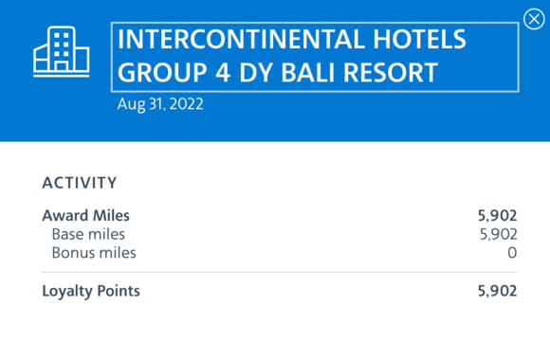Click the Bonus miles 0 value
Screen dimensions: 550x342
pyautogui.click(x=512, y=253)
